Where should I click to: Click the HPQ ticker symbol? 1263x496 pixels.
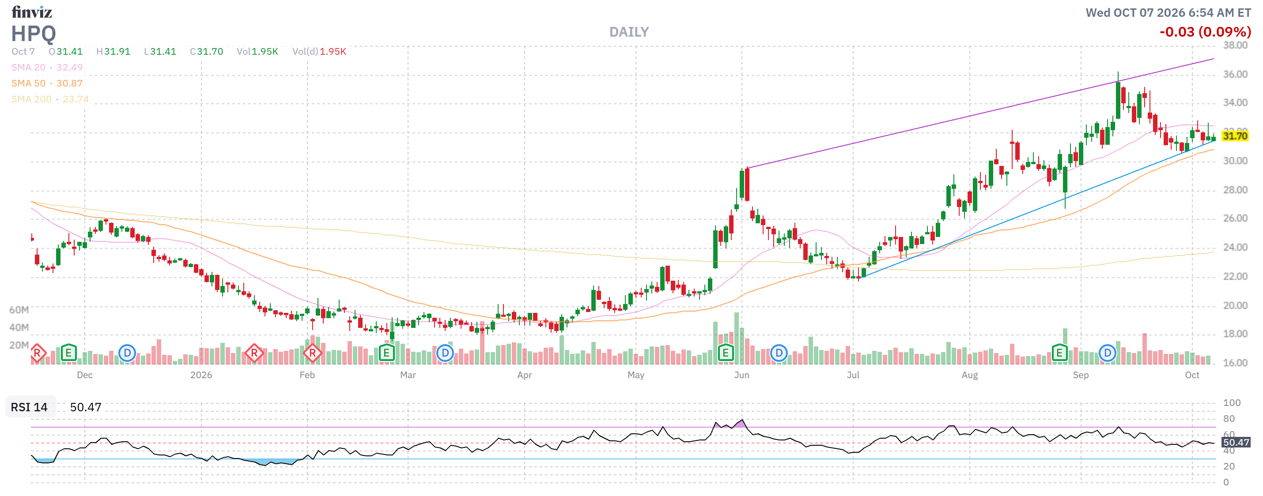[x=34, y=34]
